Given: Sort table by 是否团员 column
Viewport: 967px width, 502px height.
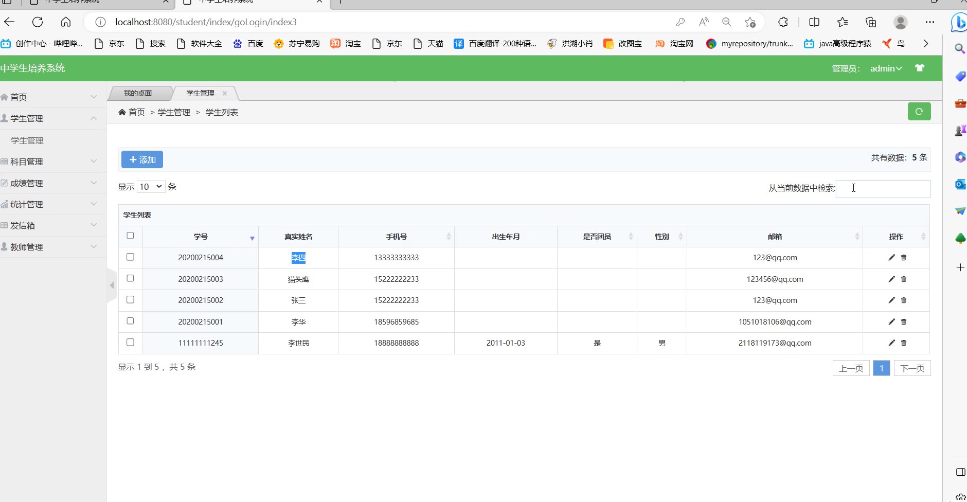Looking at the screenshot, I should [597, 237].
